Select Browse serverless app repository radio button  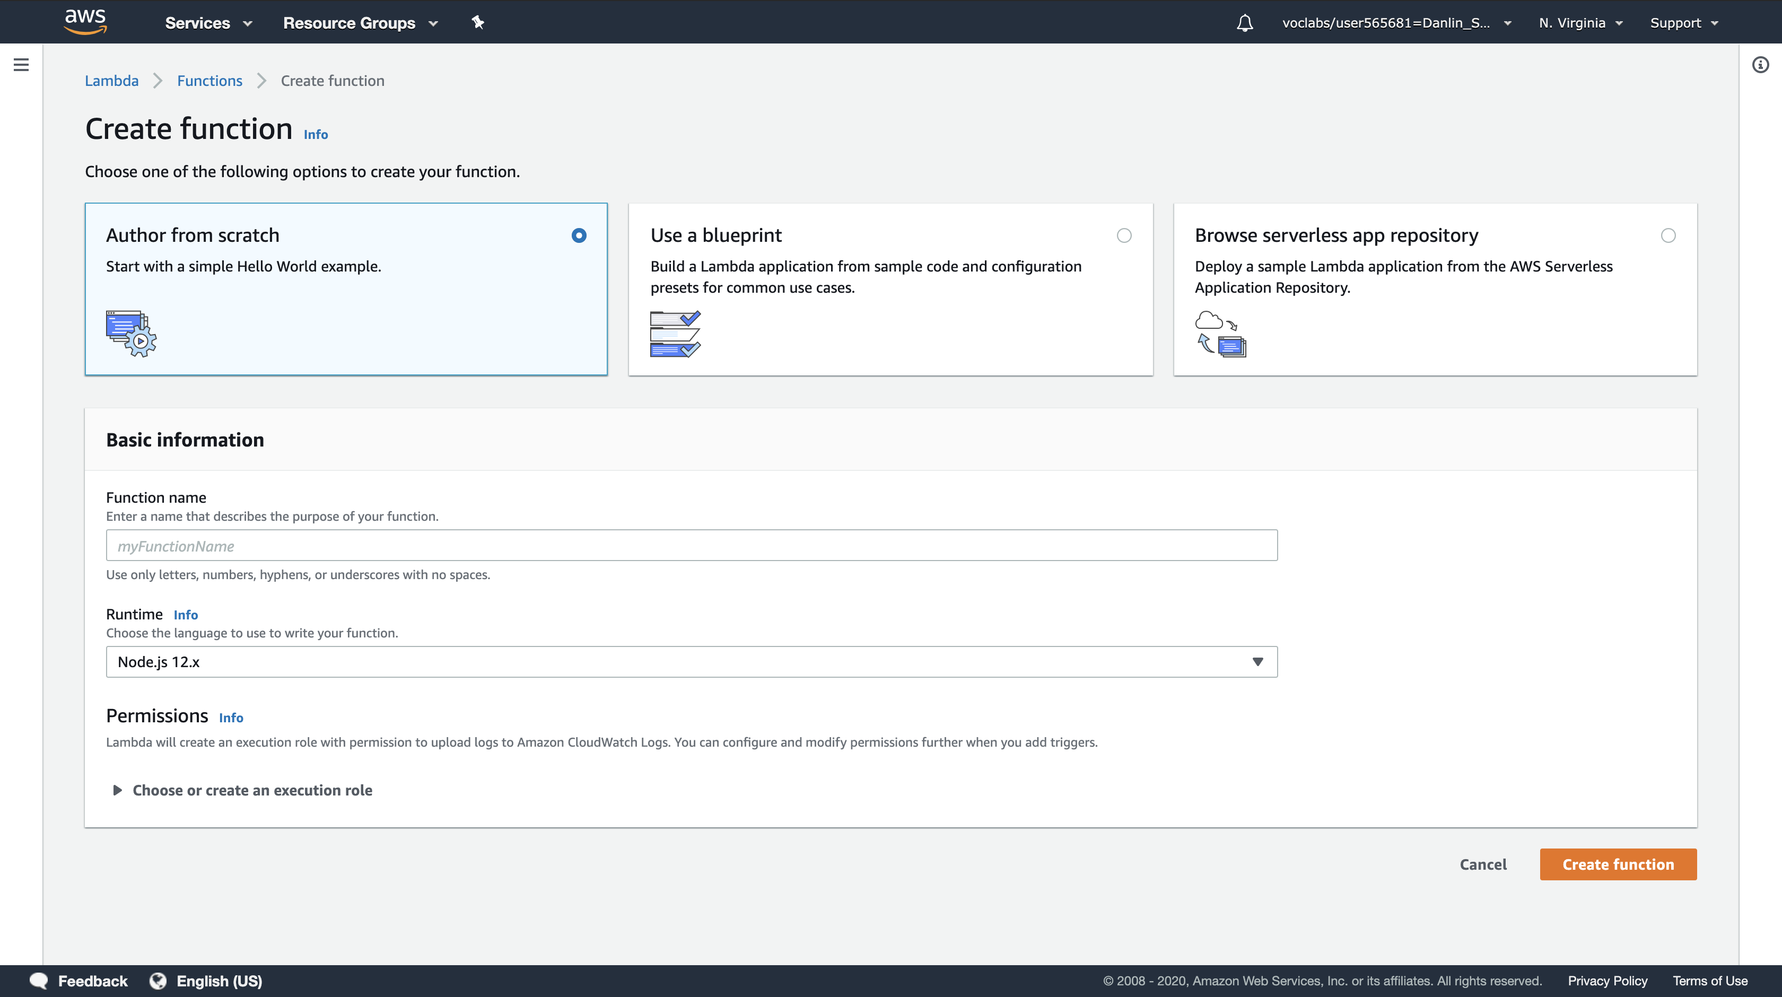point(1668,235)
